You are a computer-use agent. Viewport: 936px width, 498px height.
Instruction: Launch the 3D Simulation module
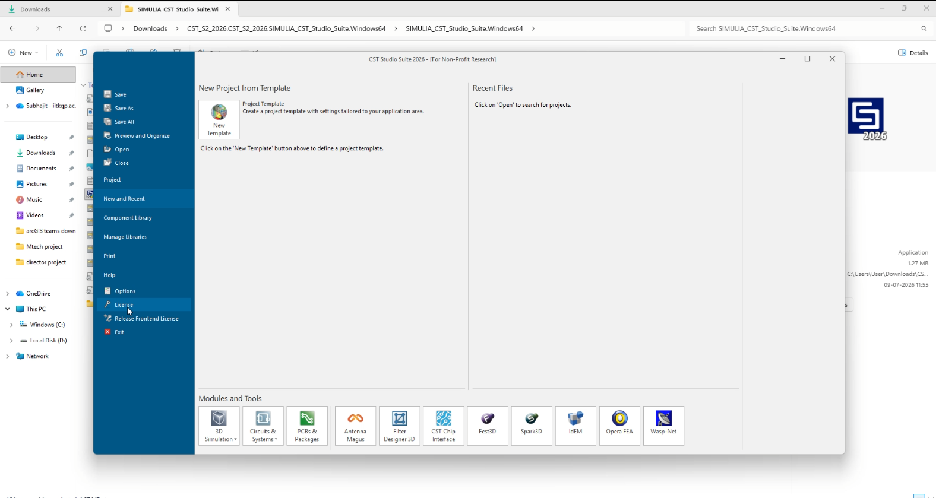(x=219, y=426)
